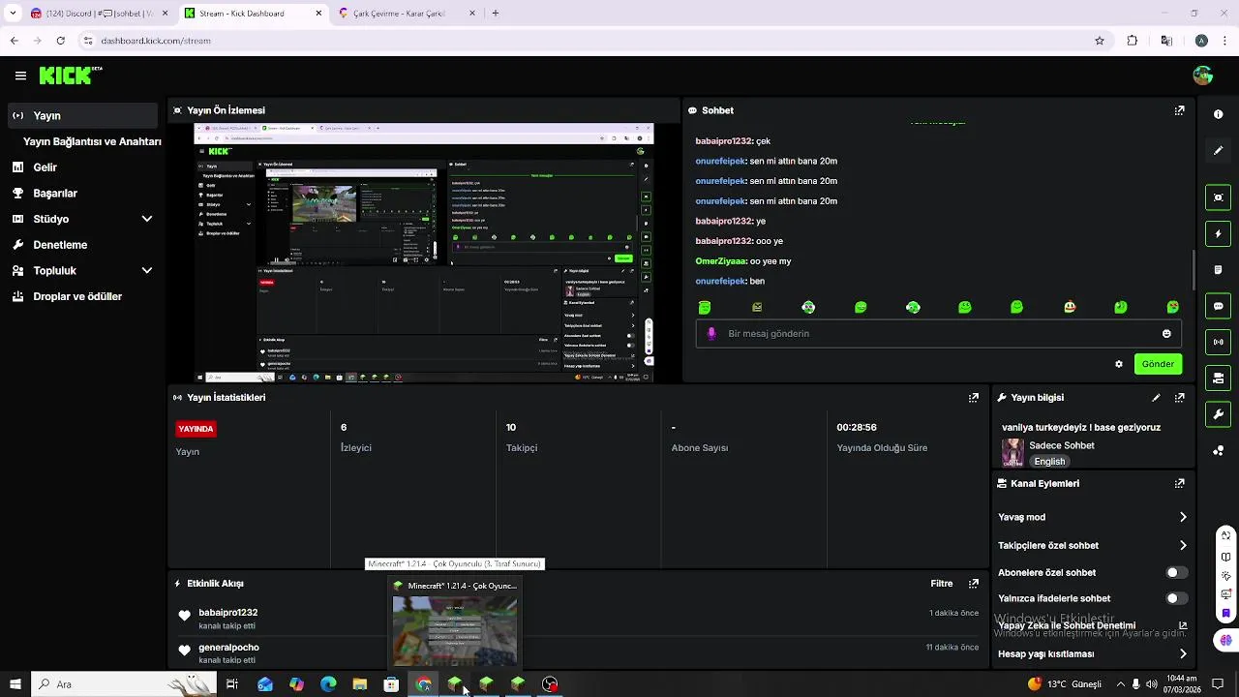Click the three-dots cluster icon in right sidebar
This screenshot has width=1239, height=697.
[1218, 450]
